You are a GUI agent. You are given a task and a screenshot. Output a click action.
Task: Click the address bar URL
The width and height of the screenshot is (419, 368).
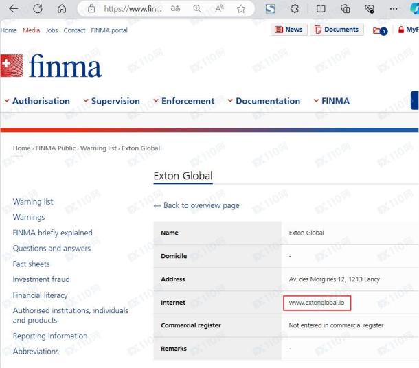133,9
